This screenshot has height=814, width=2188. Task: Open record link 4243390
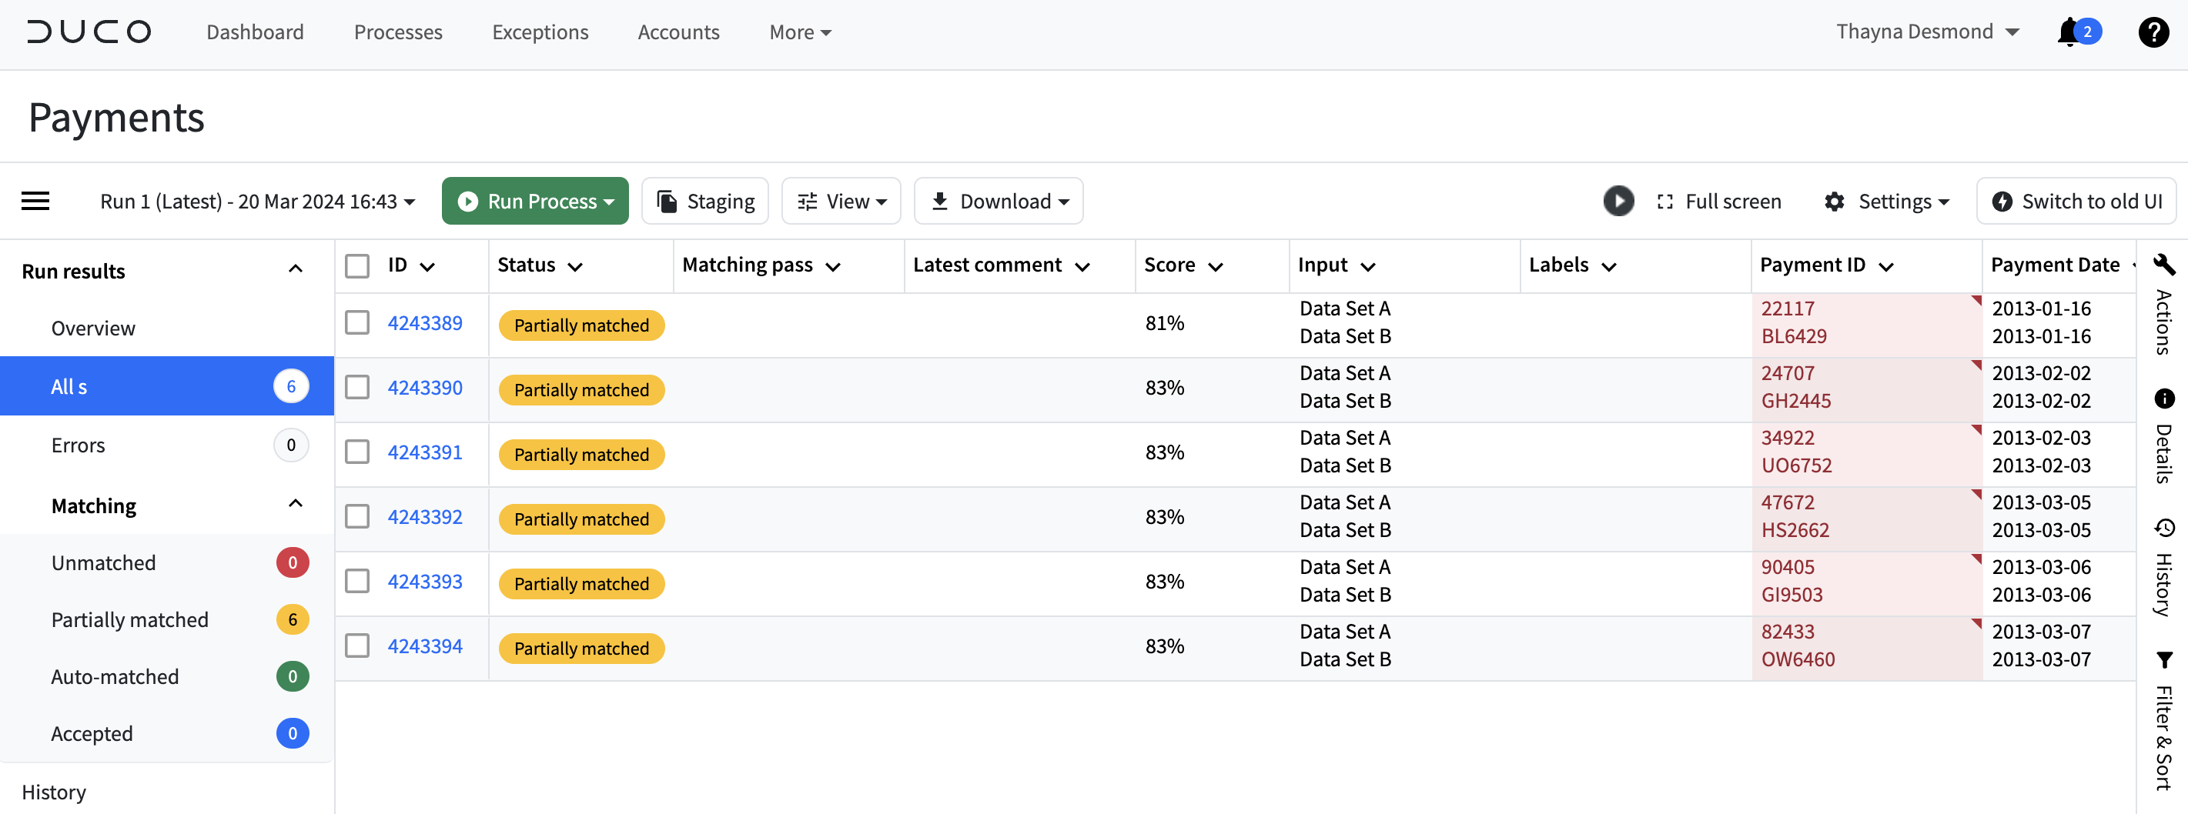pos(425,387)
